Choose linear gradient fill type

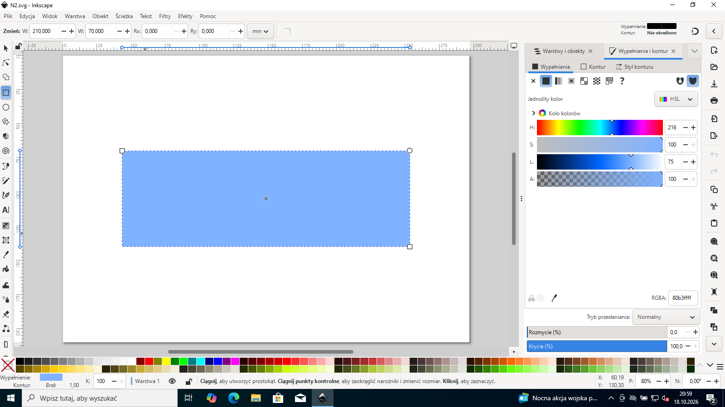click(x=559, y=81)
